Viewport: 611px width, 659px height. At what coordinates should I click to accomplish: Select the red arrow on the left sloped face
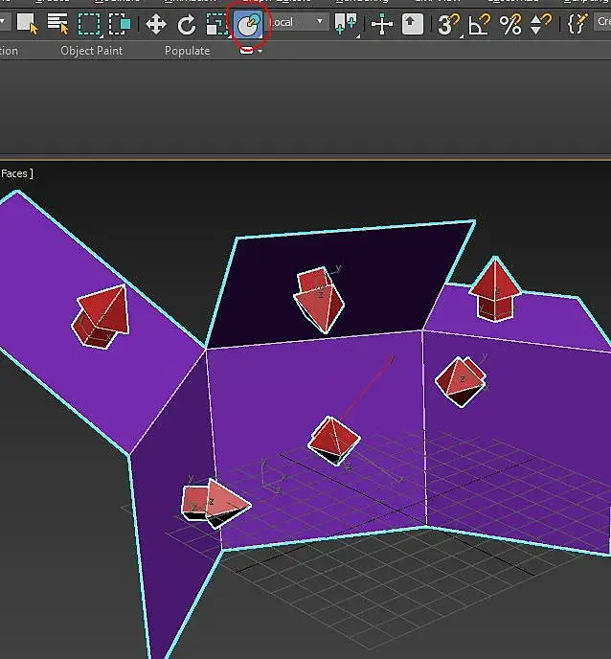[101, 316]
